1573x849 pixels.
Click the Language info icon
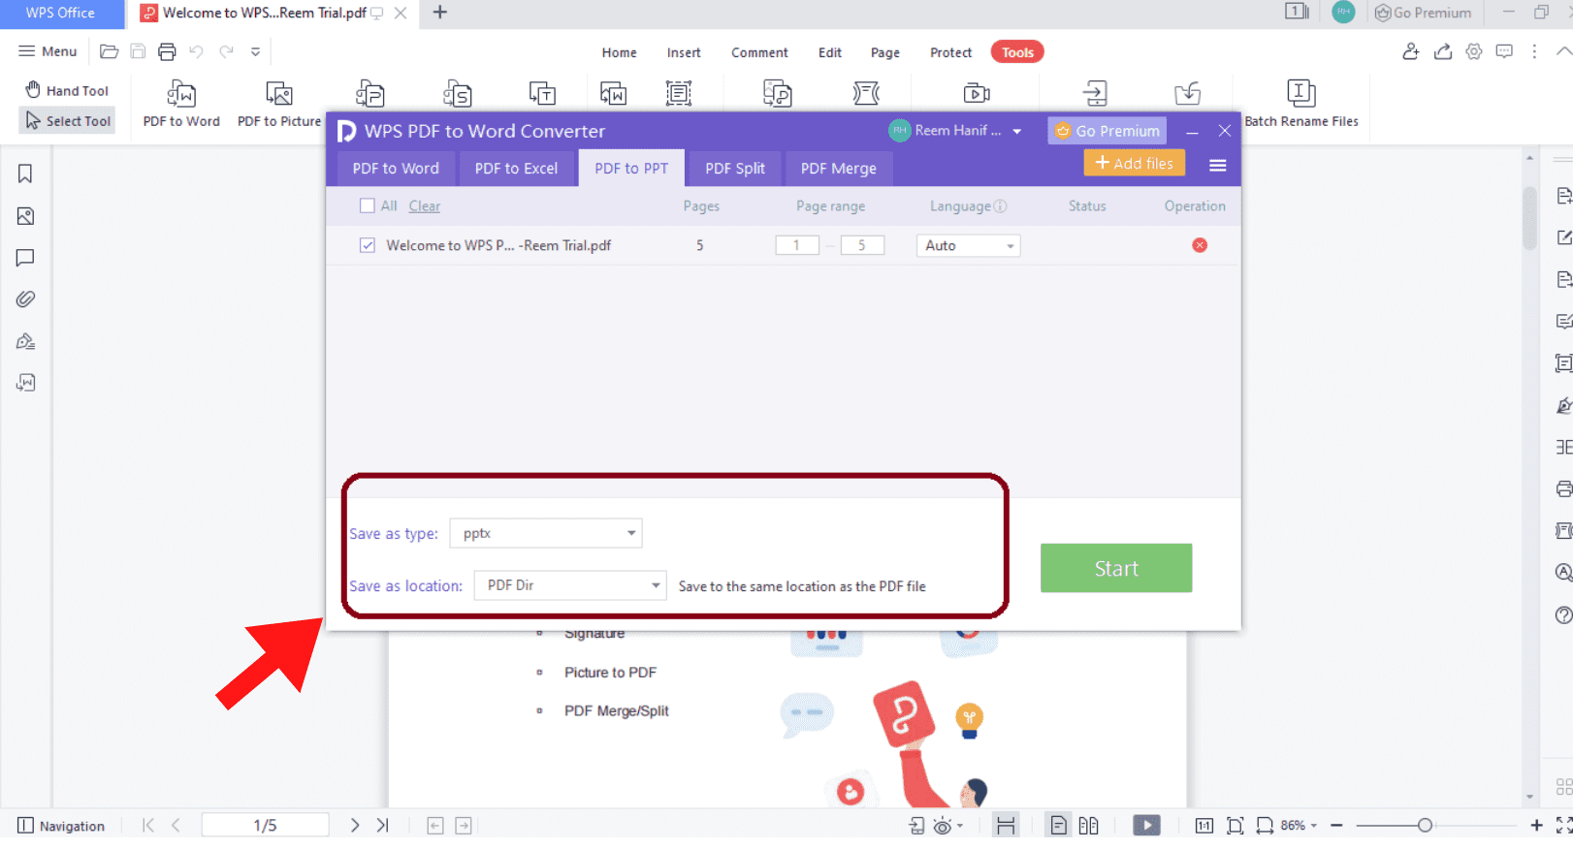pos(1001,206)
